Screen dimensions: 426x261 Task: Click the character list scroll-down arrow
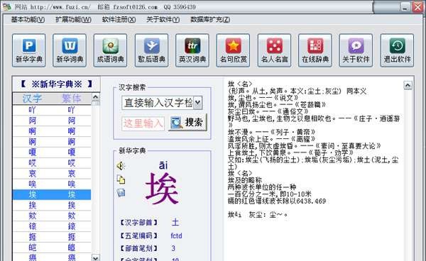(96, 257)
